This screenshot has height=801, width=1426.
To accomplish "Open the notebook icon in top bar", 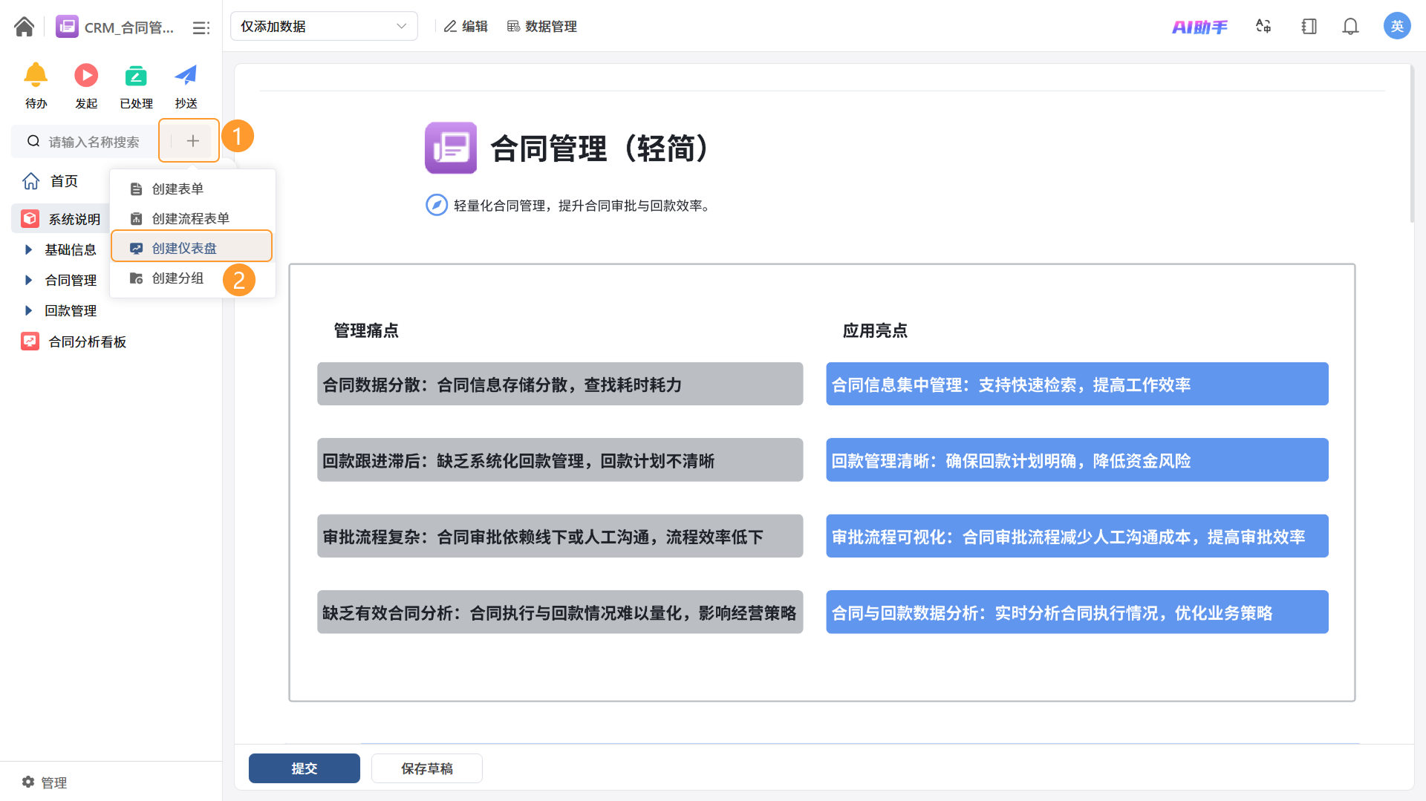I will [1309, 27].
